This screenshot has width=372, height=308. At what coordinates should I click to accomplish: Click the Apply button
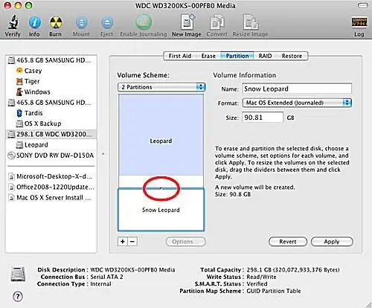click(x=332, y=242)
